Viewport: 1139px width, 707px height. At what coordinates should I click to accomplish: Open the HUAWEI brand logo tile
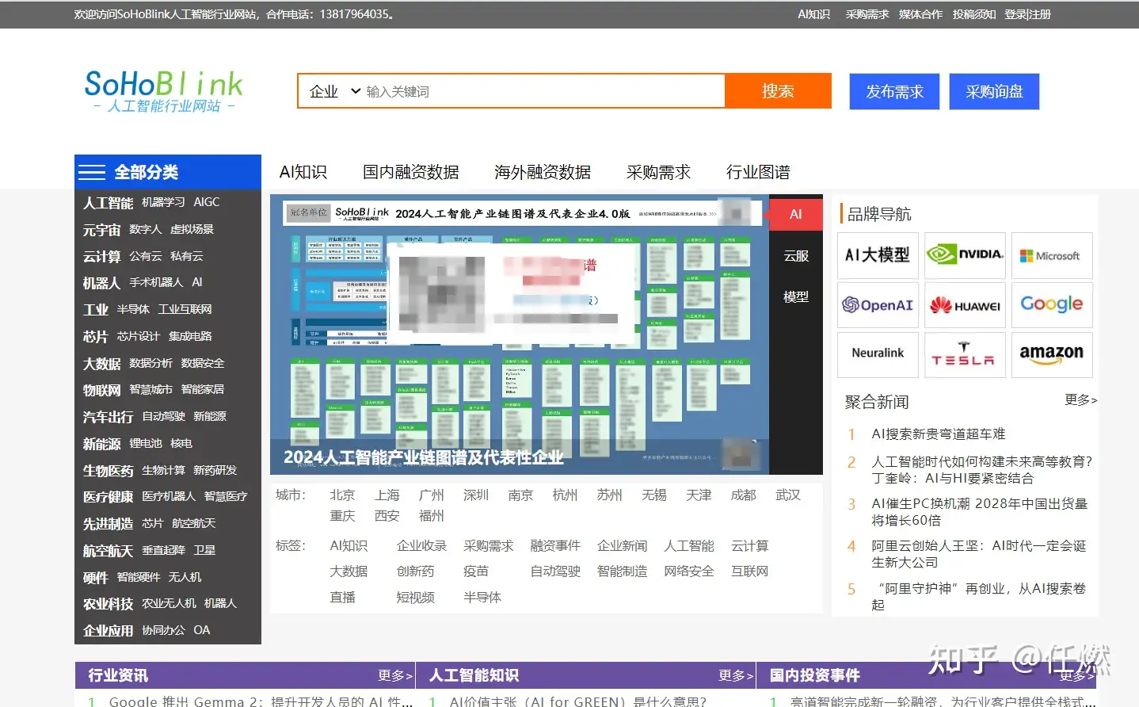965,305
